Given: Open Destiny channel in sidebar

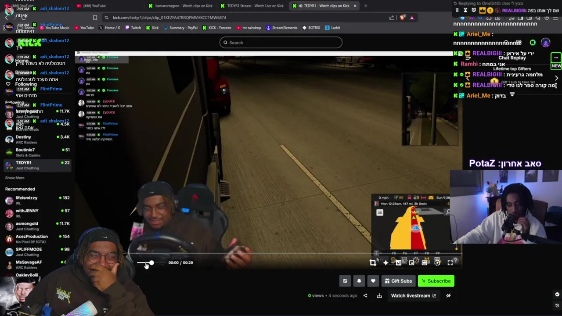Looking at the screenshot, I should tap(37, 139).
